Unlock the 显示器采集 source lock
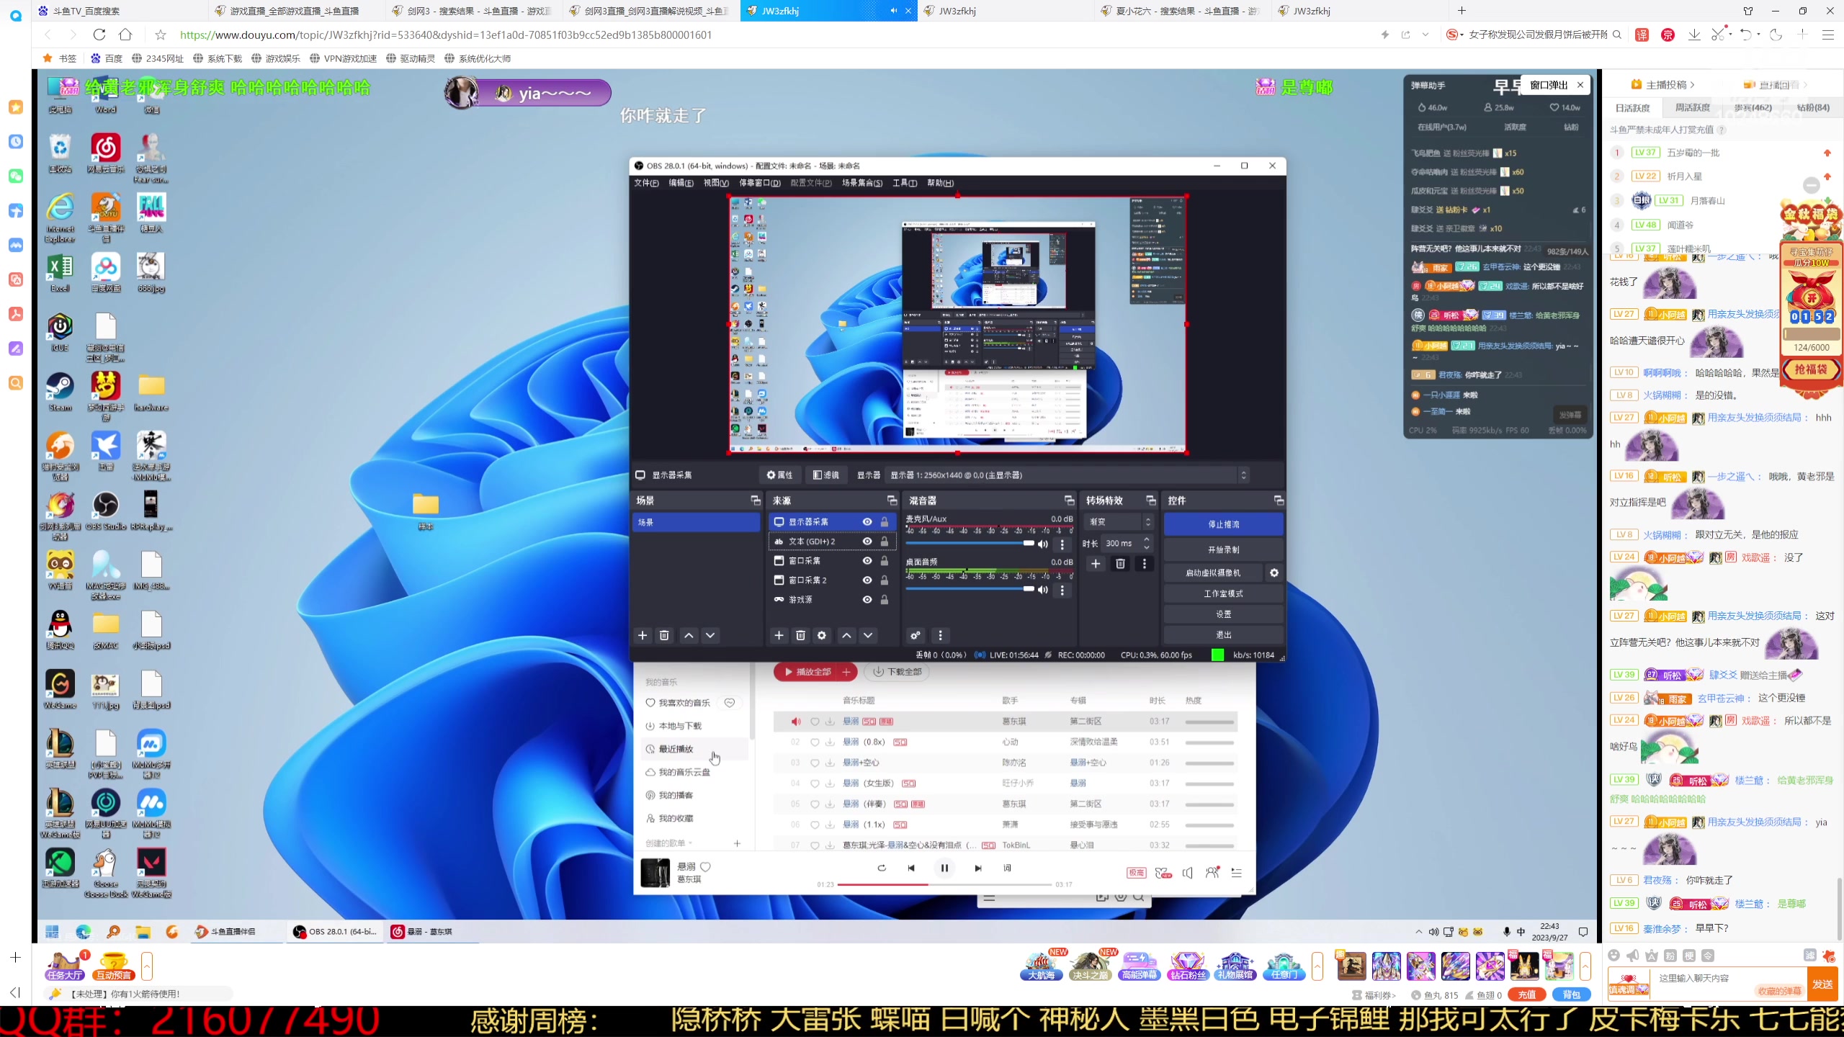 pyautogui.click(x=885, y=522)
